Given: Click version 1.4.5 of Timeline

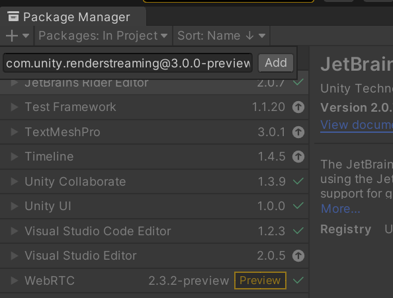Looking at the screenshot, I should [271, 157].
